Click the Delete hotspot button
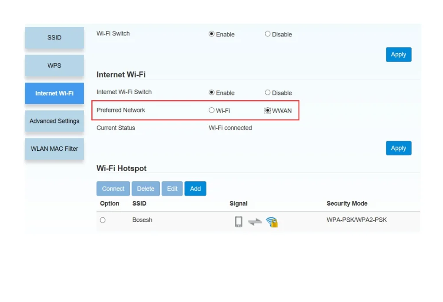 pos(145,188)
